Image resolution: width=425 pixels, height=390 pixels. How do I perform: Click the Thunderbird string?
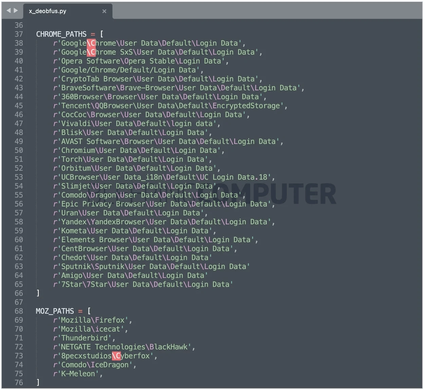[x=82, y=338]
